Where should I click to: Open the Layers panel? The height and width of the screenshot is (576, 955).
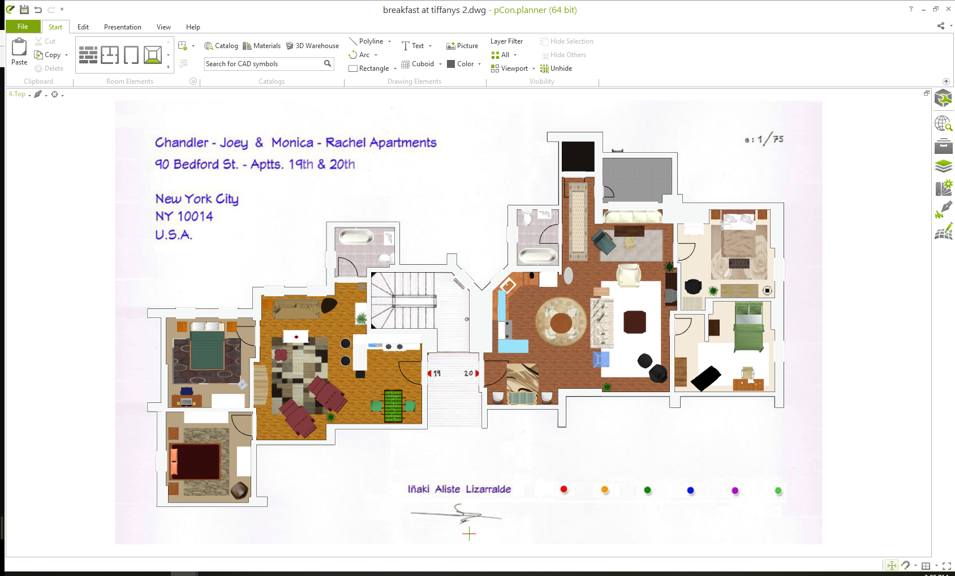[x=943, y=166]
